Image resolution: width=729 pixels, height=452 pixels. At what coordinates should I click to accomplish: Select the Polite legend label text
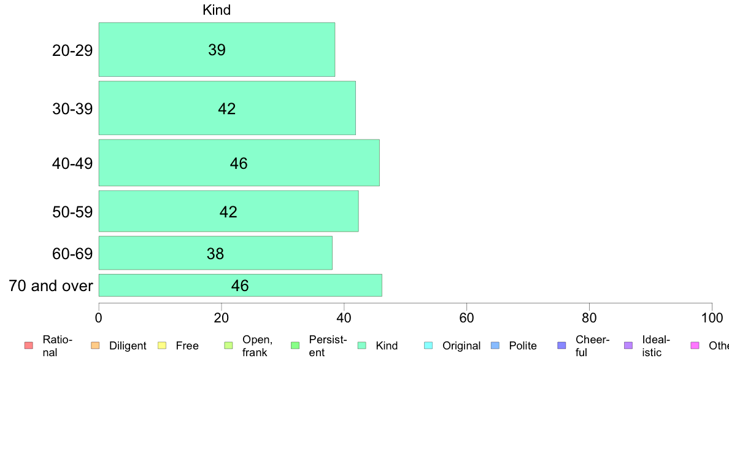(523, 345)
